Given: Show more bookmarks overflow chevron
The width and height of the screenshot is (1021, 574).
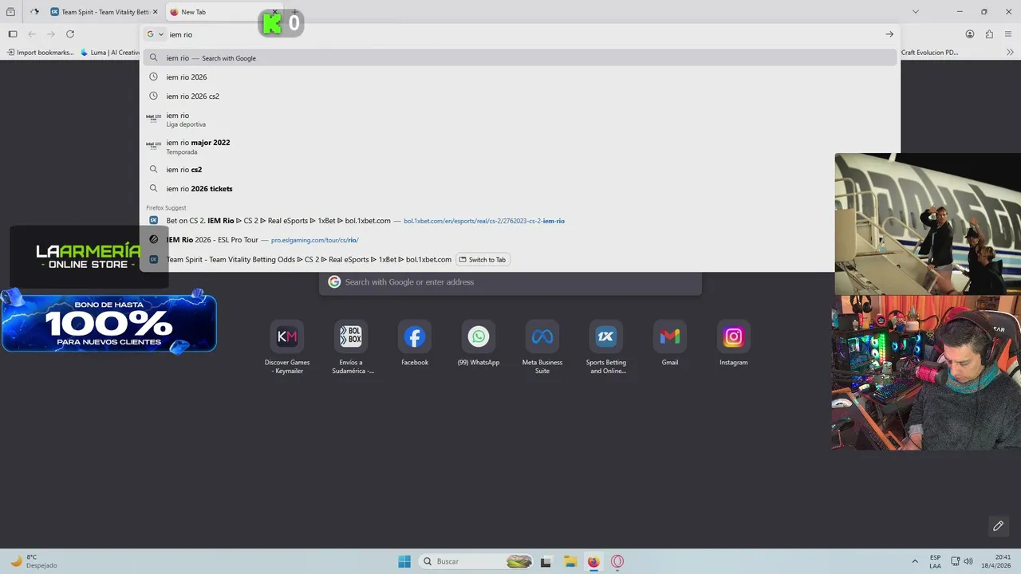Looking at the screenshot, I should point(1008,53).
